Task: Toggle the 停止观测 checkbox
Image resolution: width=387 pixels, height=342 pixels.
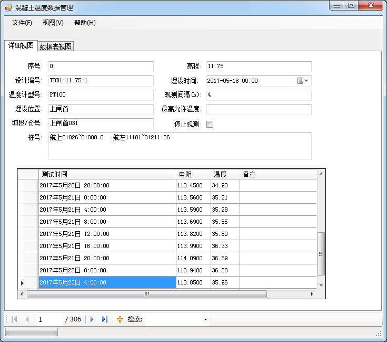Action: pyautogui.click(x=210, y=124)
